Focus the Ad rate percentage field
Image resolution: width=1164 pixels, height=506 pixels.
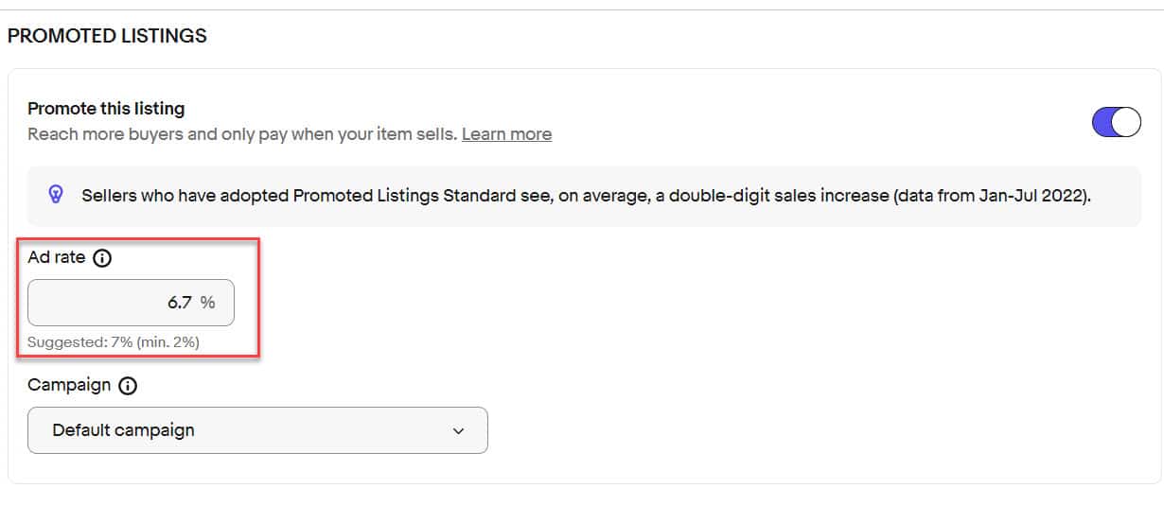[x=131, y=303]
